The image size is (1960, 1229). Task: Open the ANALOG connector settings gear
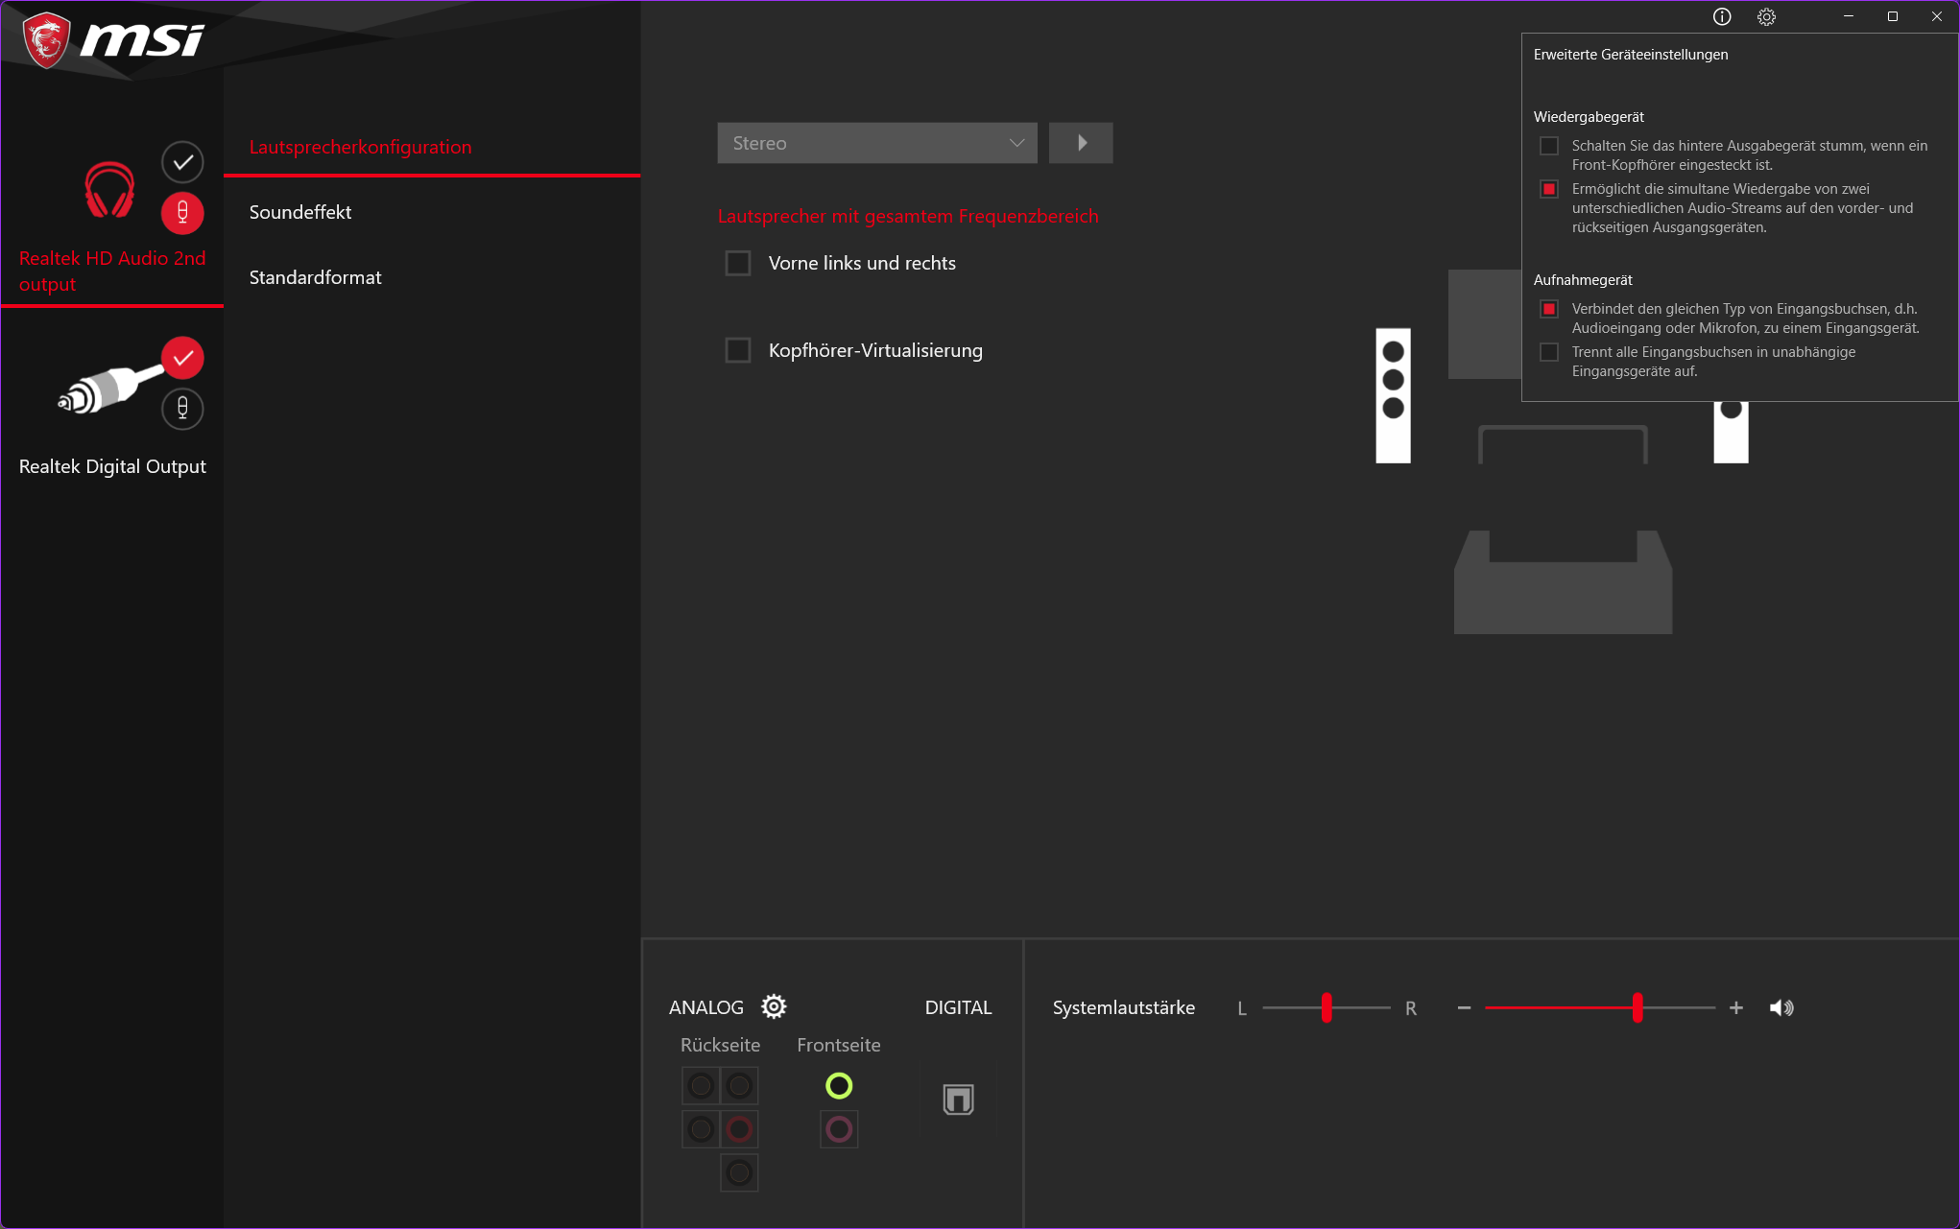774,1006
